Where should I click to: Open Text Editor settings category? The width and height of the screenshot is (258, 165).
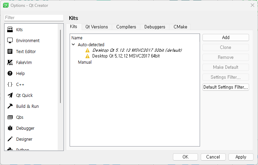pyautogui.click(x=26, y=52)
